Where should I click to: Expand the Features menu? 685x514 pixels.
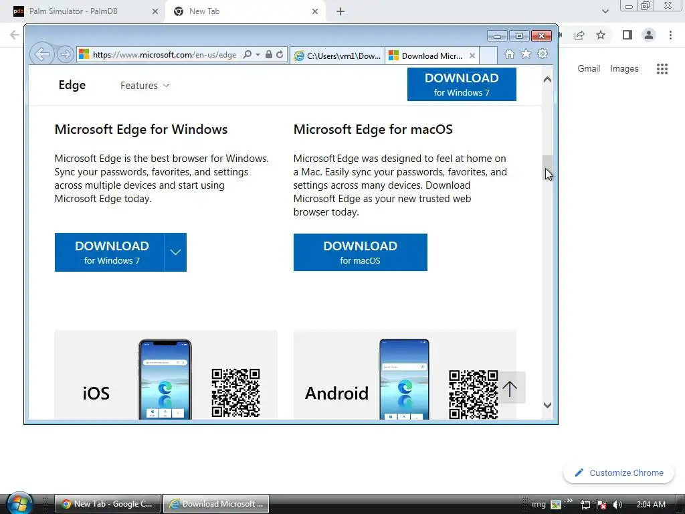pos(144,86)
